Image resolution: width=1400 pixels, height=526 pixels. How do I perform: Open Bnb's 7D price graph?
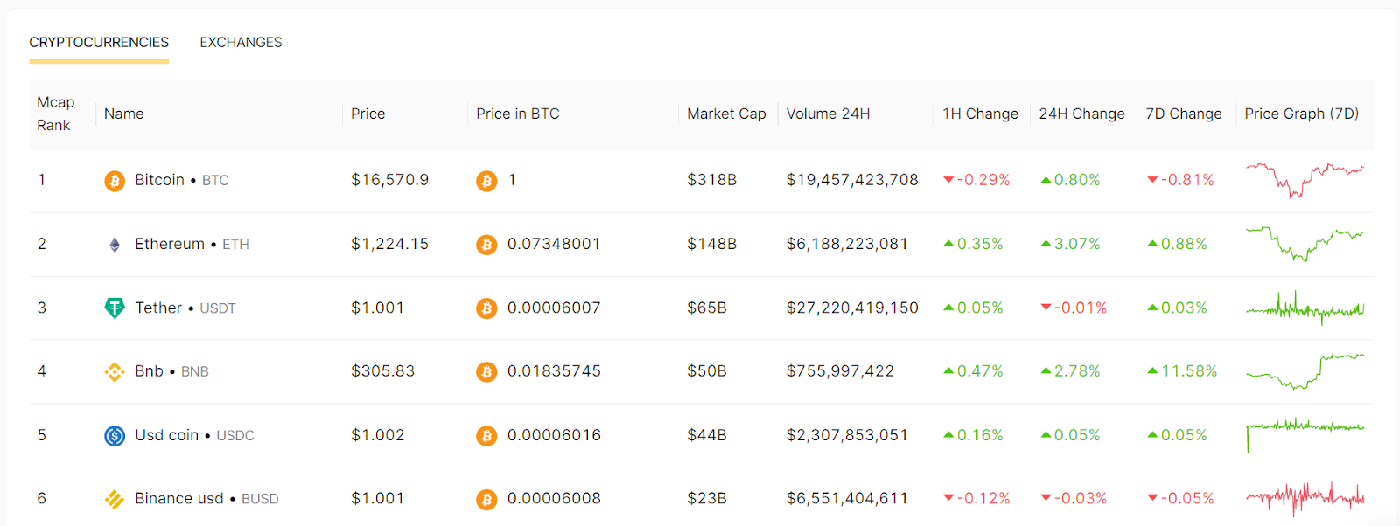1305,371
